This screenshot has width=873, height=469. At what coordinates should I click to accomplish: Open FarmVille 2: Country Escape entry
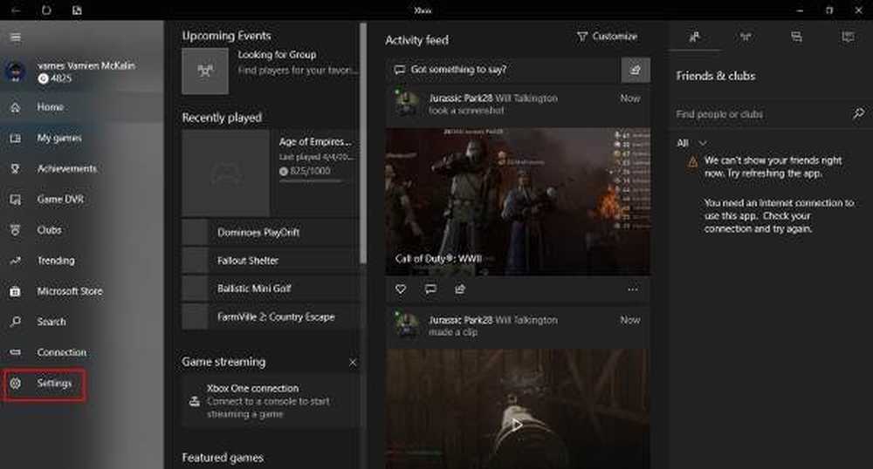click(x=271, y=316)
